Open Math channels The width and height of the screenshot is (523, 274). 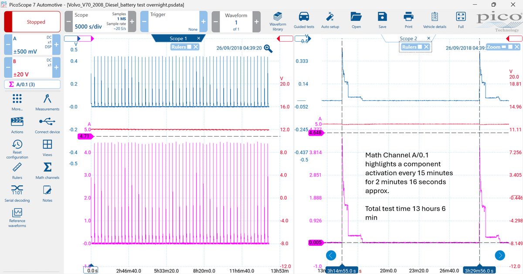click(x=48, y=171)
